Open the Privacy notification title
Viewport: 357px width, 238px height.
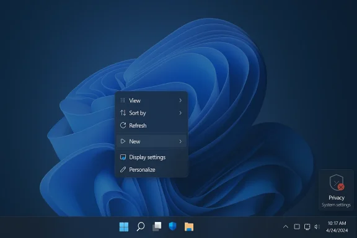337,198
